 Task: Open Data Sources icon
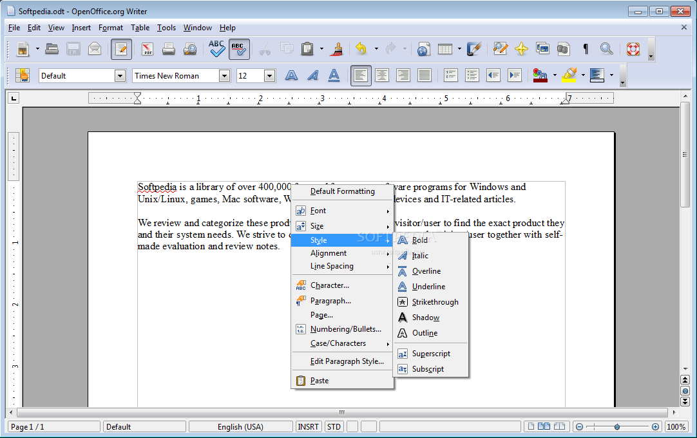[x=564, y=49]
